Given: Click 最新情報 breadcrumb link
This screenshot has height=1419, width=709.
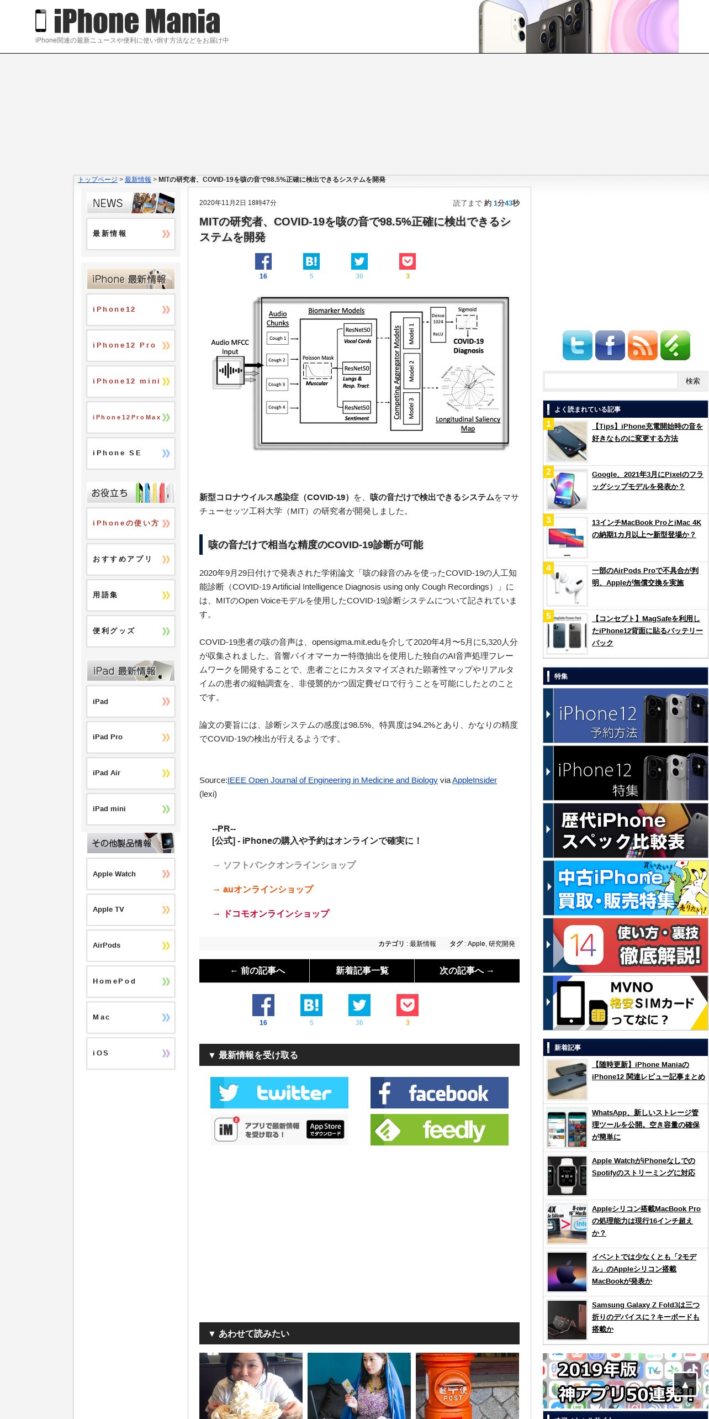Looking at the screenshot, I should [138, 180].
